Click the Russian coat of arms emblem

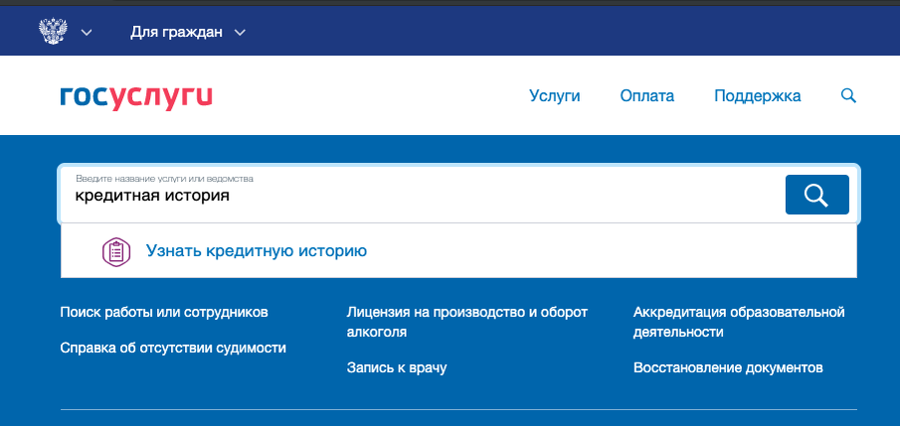[53, 32]
